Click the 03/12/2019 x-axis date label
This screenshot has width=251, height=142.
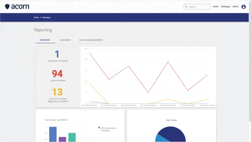[x=129, y=105]
